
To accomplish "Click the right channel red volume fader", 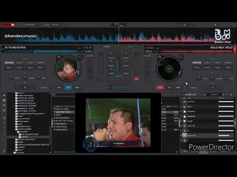I will pos(137,64).
